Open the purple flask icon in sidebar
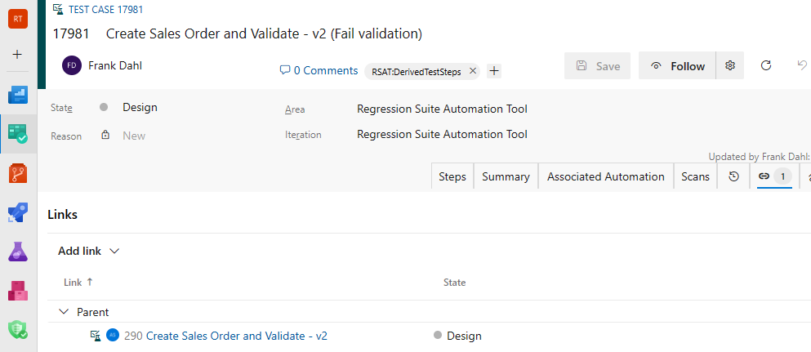 [x=18, y=252]
